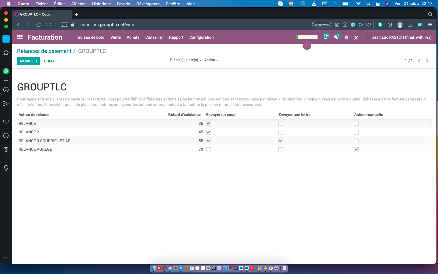
Task: Open the Jean Luc PASTOR user menu
Action: (x=401, y=37)
